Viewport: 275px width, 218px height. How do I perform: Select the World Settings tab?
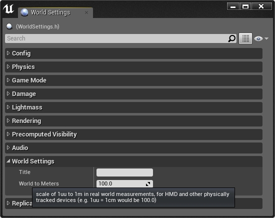coord(55,12)
